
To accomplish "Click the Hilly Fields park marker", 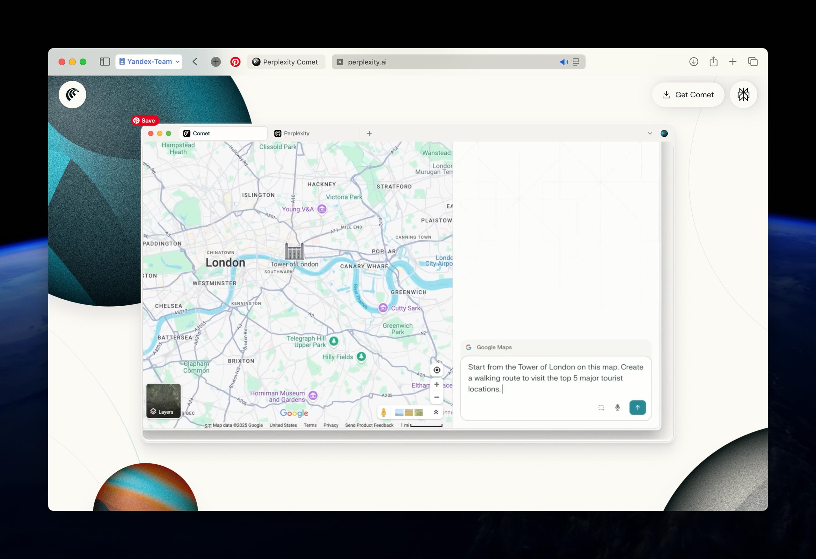I will coord(361,357).
